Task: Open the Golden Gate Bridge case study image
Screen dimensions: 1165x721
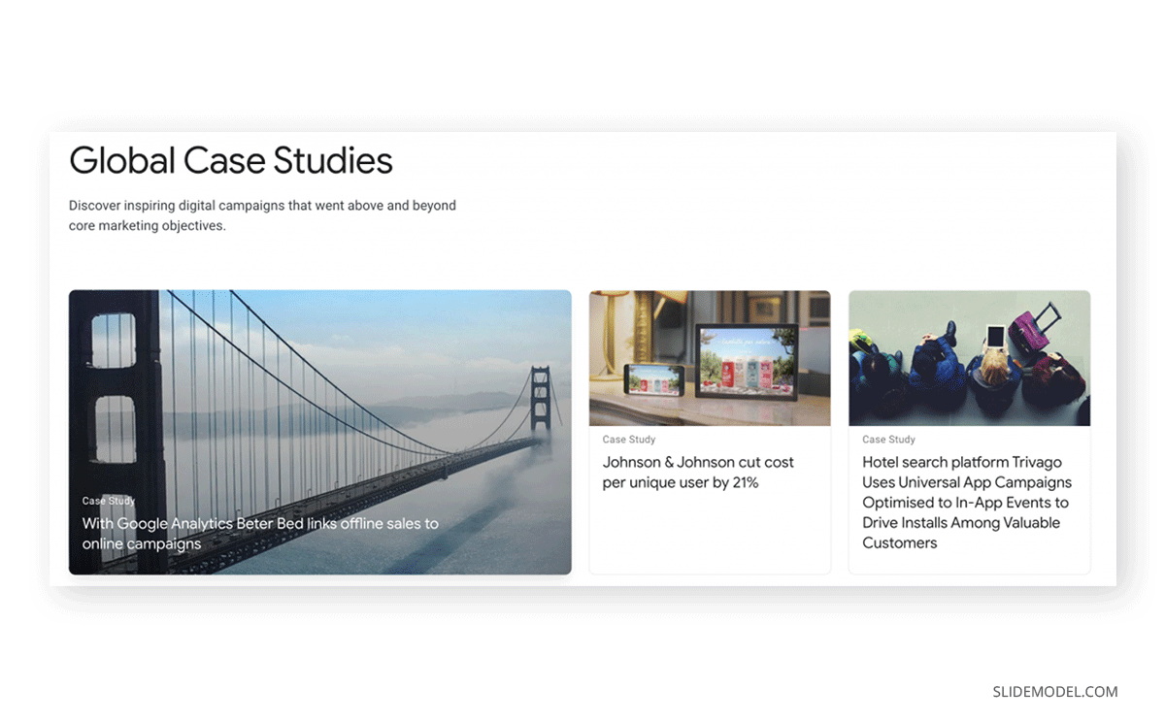Action: click(x=319, y=432)
